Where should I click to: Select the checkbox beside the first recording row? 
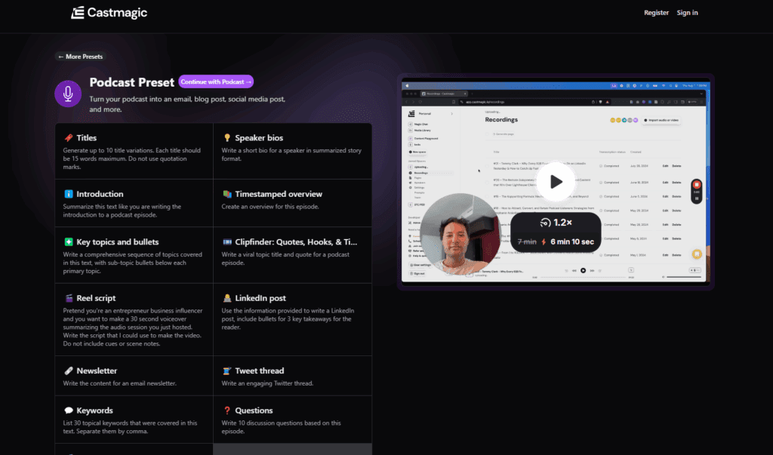pyautogui.click(x=487, y=166)
